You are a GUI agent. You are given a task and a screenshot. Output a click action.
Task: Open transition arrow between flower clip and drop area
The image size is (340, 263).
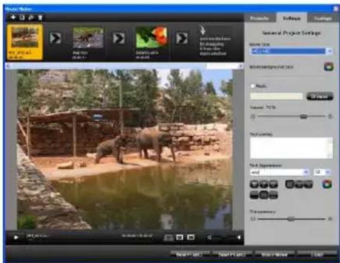point(182,38)
